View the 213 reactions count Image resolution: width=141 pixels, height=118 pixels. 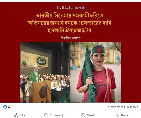coord(14,107)
